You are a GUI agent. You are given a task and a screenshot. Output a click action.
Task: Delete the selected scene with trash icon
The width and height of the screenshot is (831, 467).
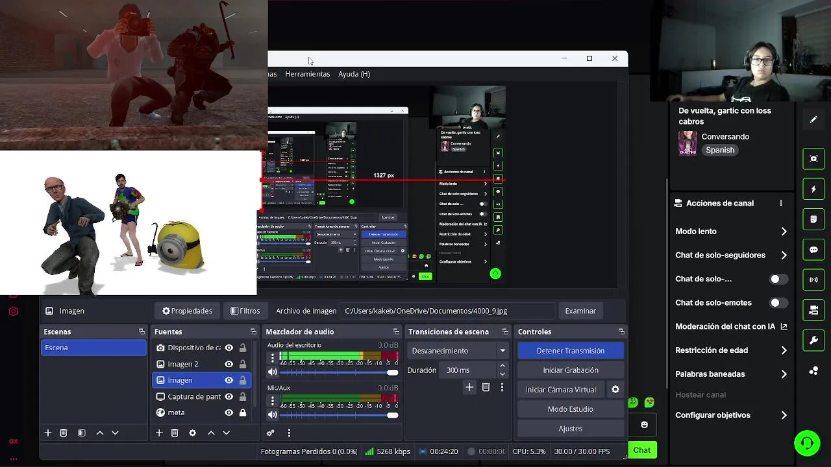64,433
